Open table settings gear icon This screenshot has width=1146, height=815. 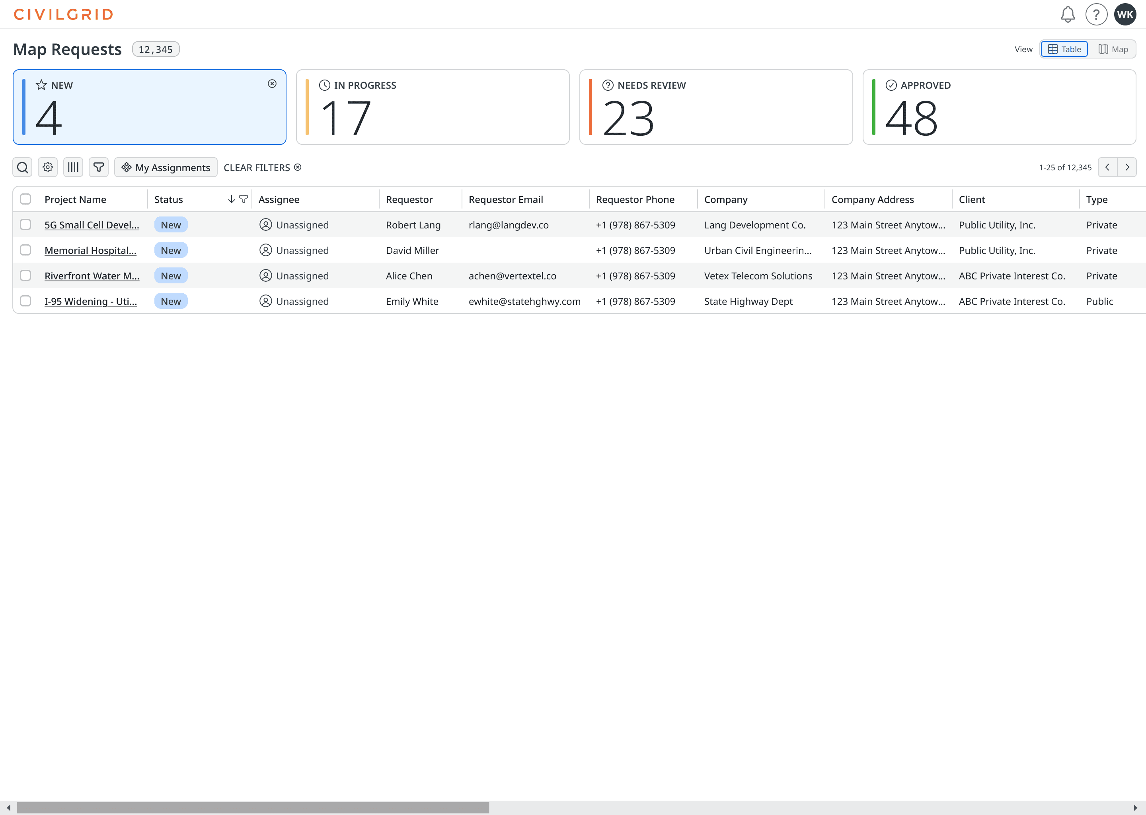(48, 167)
